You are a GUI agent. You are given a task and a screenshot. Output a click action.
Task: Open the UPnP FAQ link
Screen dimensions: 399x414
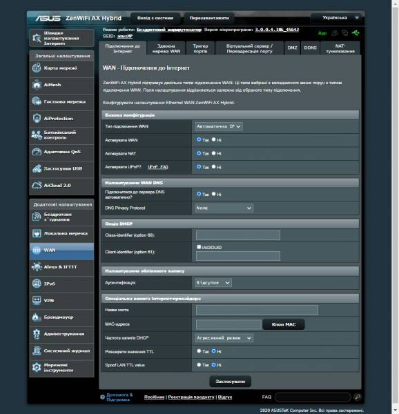(x=158, y=167)
